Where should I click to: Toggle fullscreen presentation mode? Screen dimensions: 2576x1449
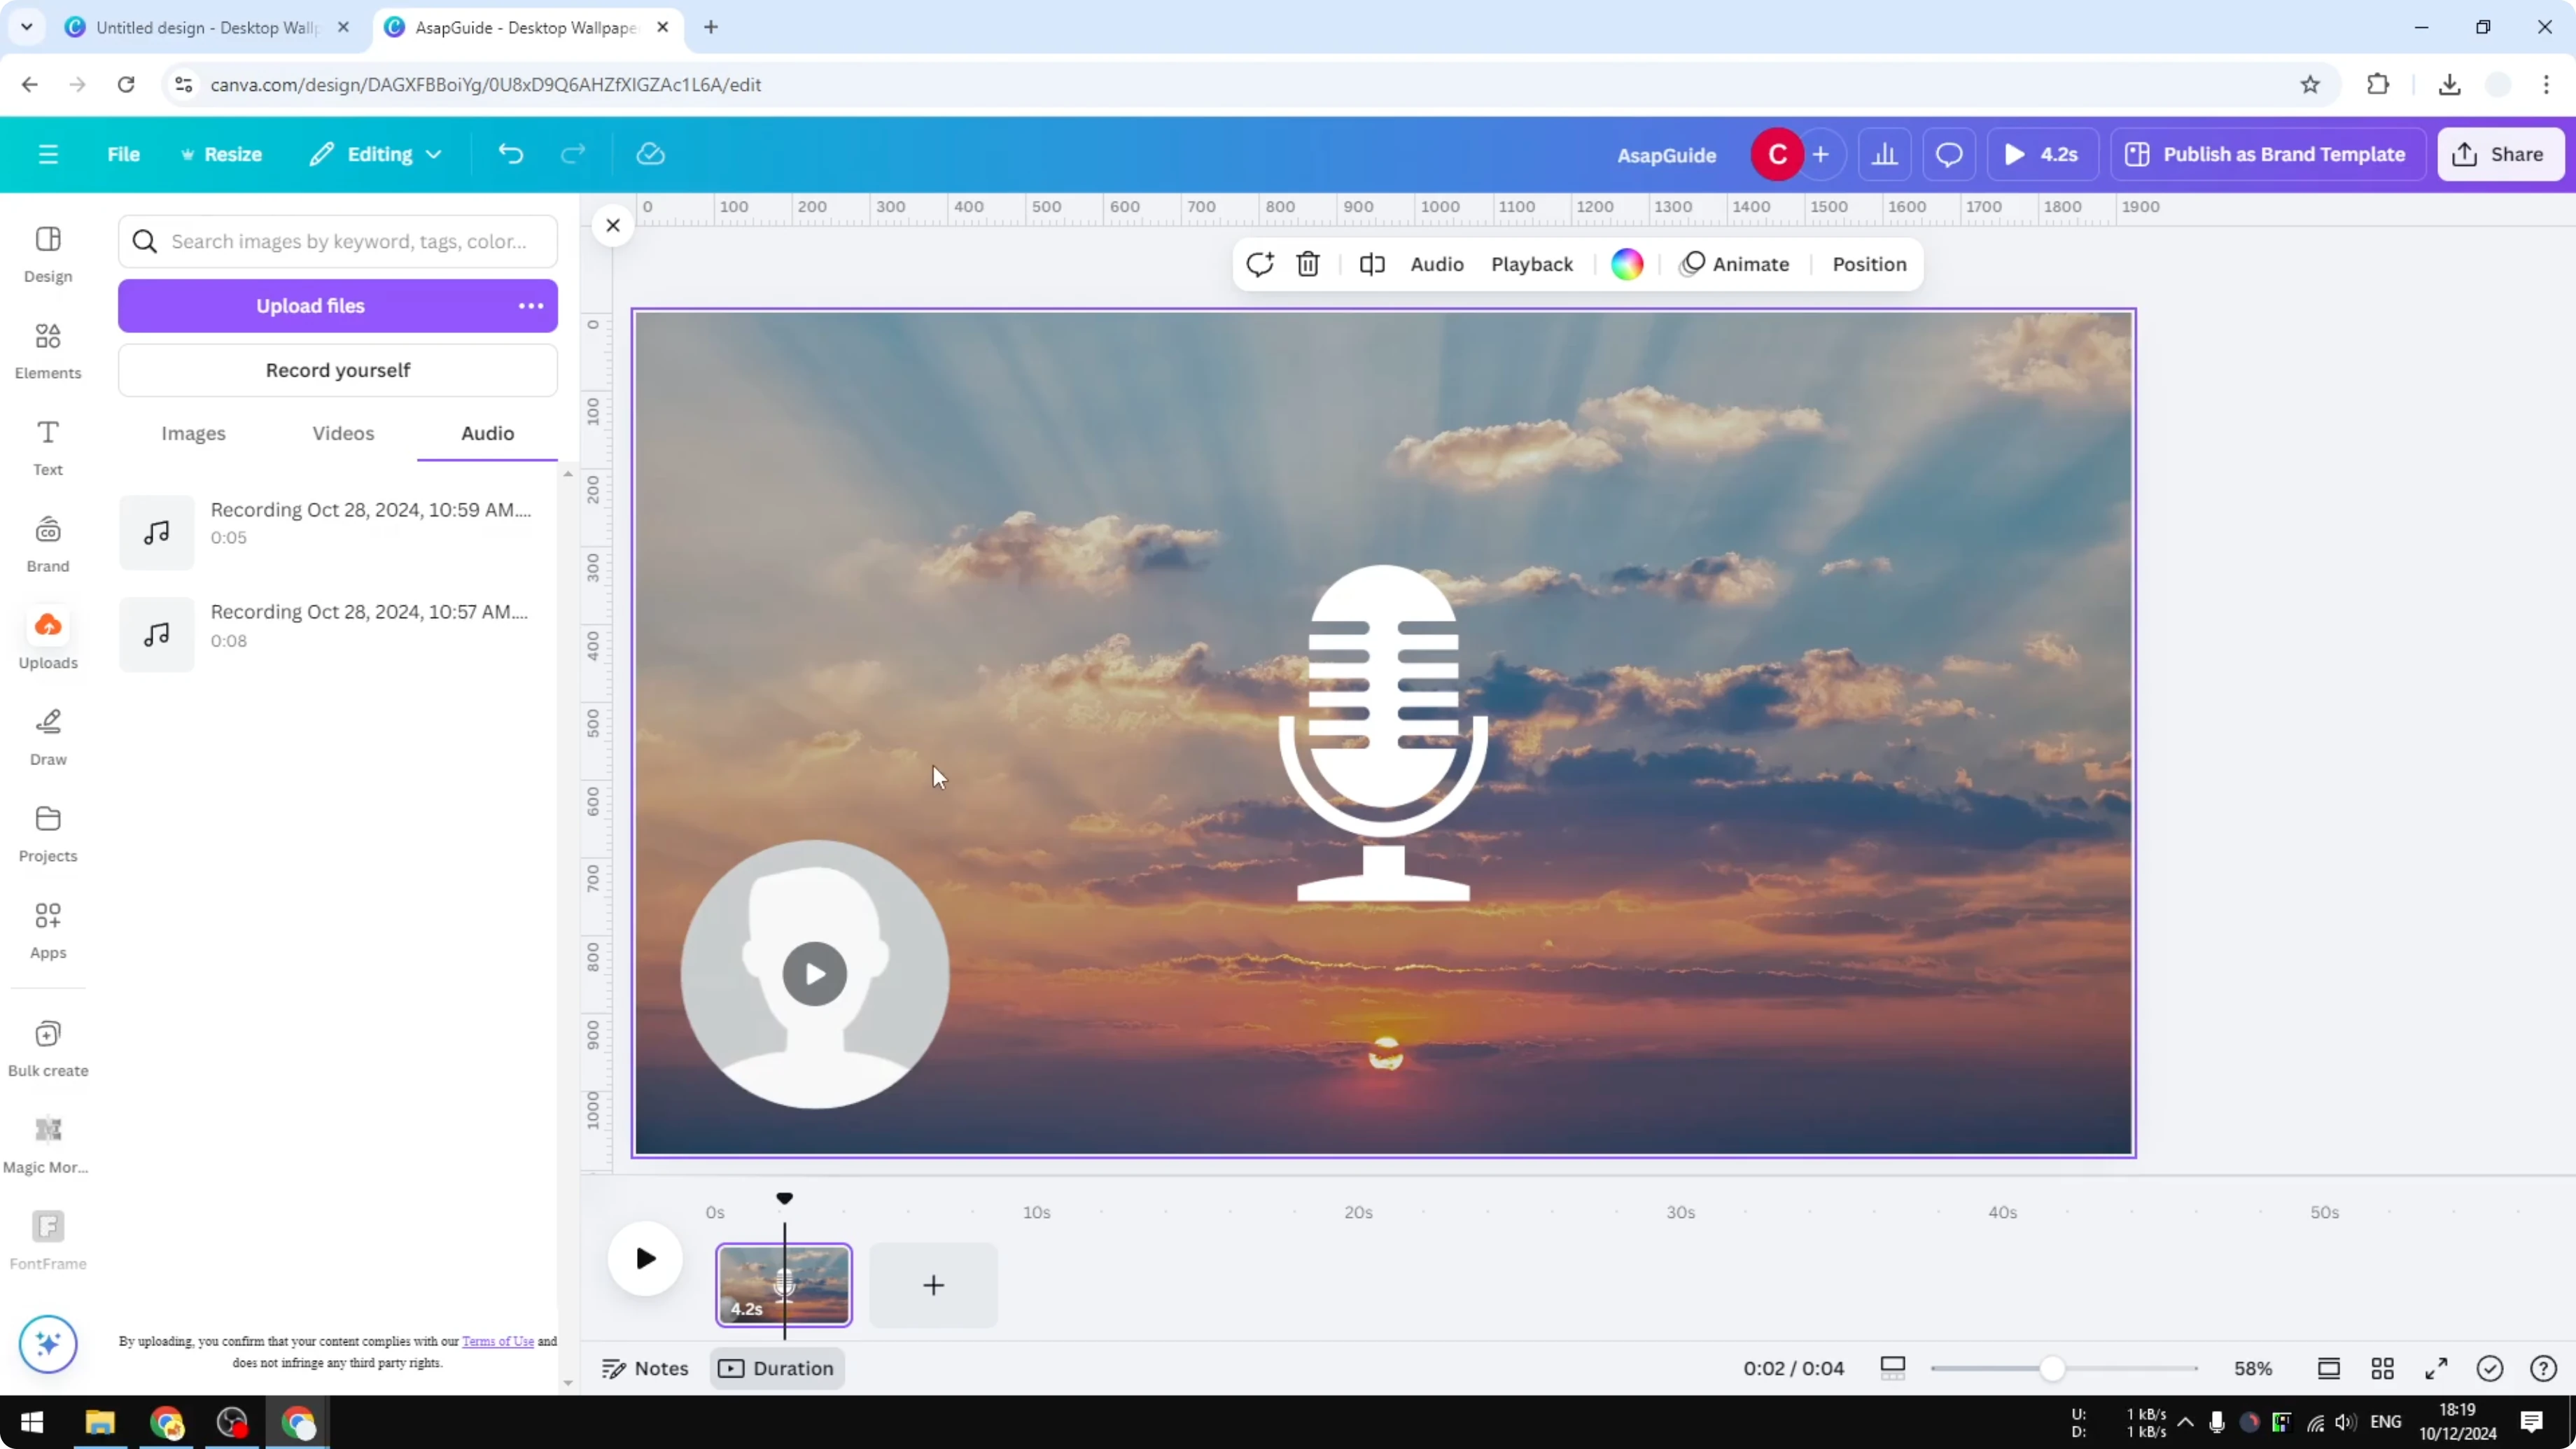pos(2436,1368)
